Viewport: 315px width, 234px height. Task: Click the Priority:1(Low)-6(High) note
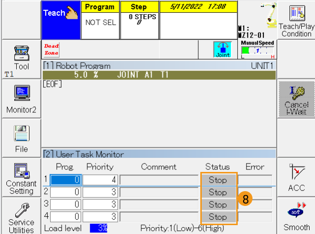coord(182,228)
